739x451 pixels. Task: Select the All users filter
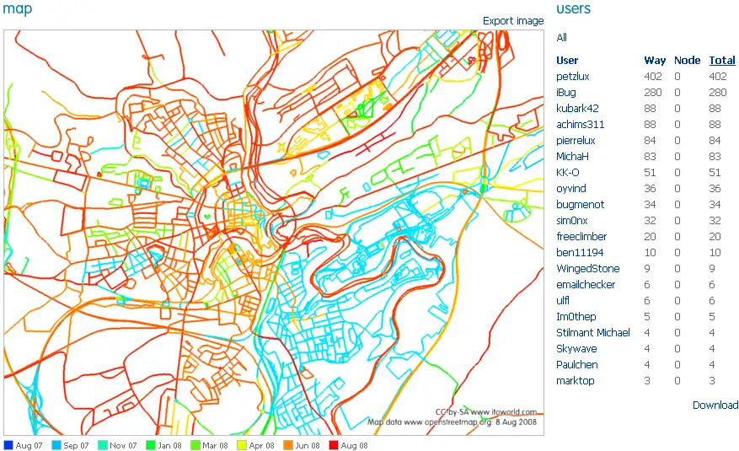coord(561,38)
